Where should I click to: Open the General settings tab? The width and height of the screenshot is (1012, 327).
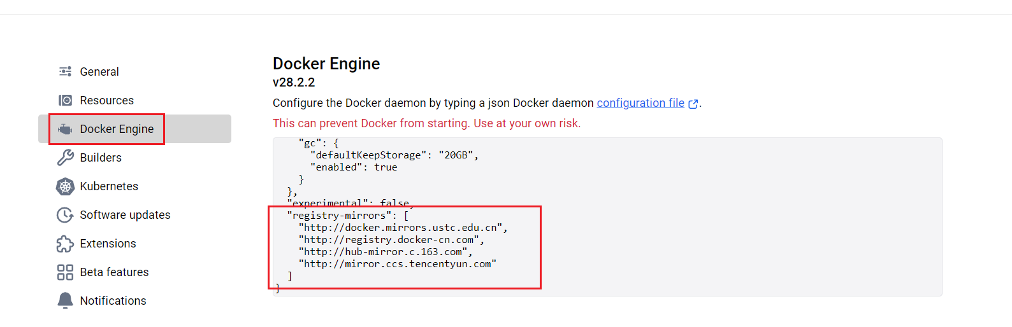tap(99, 72)
